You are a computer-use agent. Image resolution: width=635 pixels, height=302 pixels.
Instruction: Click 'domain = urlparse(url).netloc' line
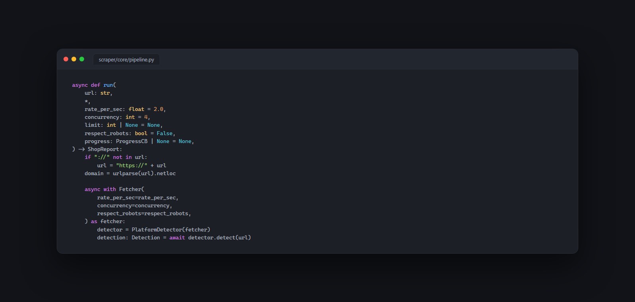[x=130, y=173]
